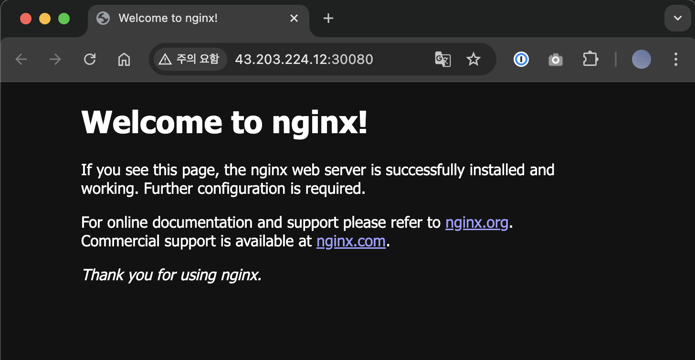
Task: Open the nginx.com link
Action: pyautogui.click(x=351, y=241)
